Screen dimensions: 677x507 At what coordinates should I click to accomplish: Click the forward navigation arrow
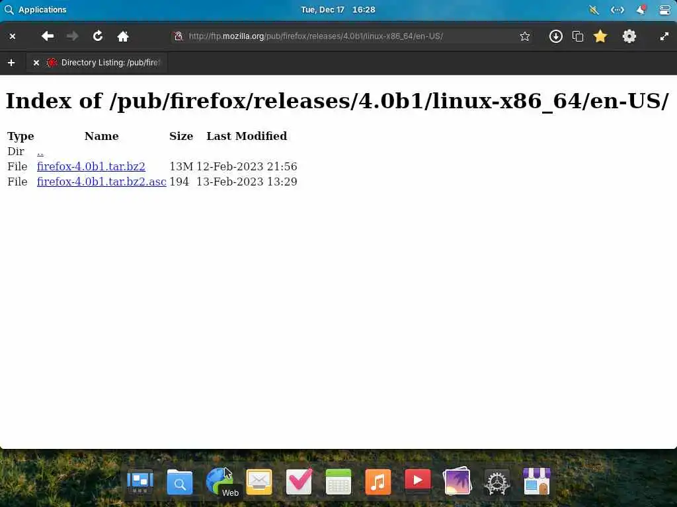(x=73, y=36)
